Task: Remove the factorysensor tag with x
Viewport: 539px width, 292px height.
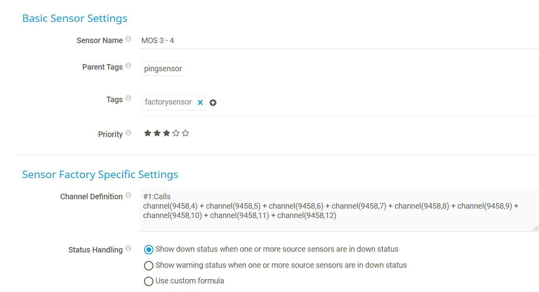Action: [200, 103]
